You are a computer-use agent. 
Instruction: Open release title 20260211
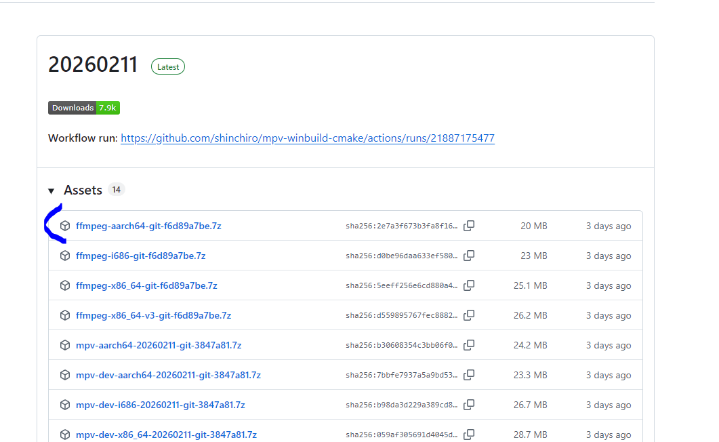[93, 64]
